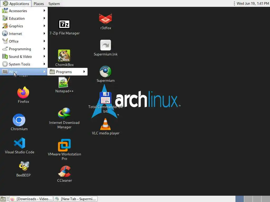The image size is (270, 202).
Task: Switch to the second workspace in pager
Action: [x=248, y=199]
